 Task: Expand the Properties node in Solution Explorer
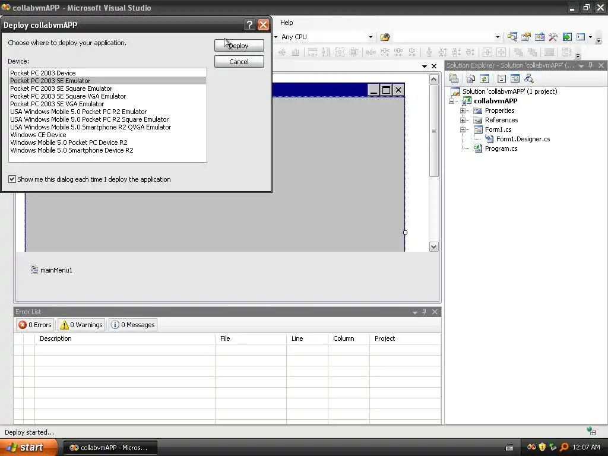coord(463,110)
